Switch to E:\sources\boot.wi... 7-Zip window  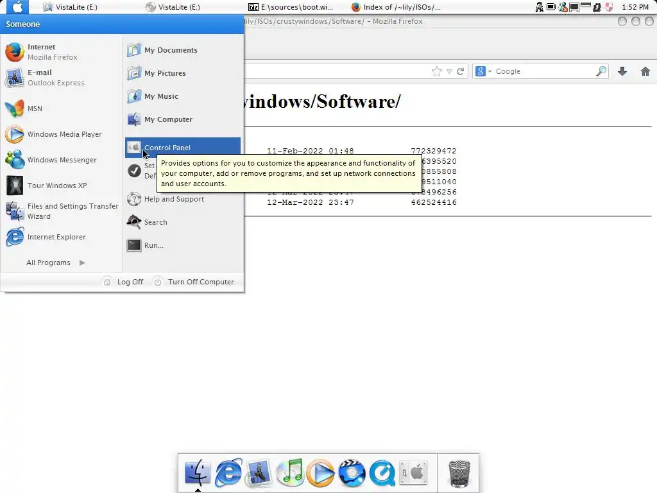point(291,7)
